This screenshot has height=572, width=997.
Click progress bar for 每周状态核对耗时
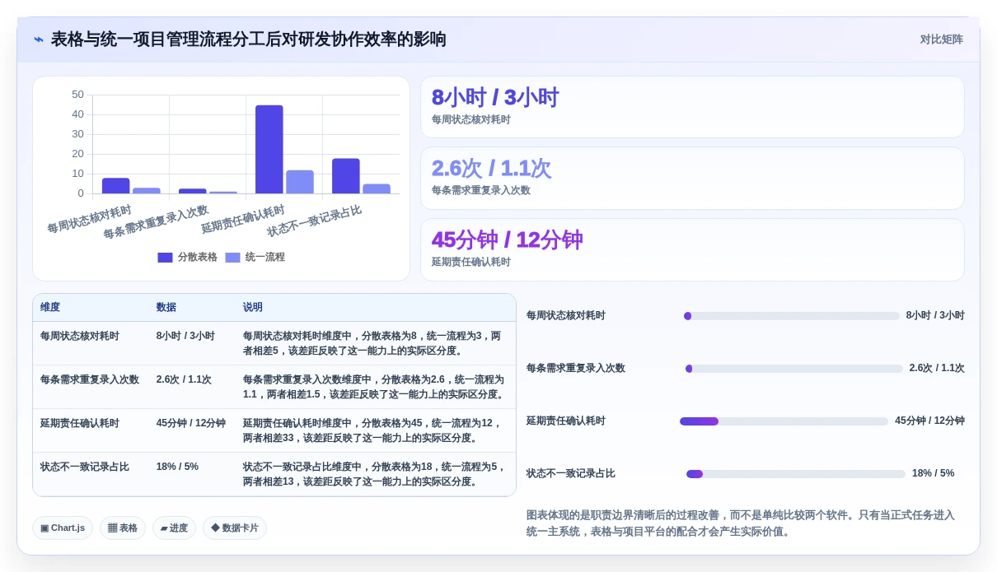point(792,316)
